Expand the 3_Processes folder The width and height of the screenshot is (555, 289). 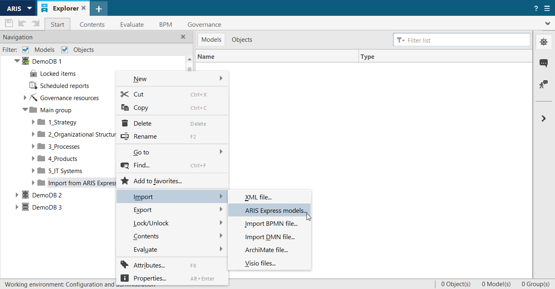34,146
